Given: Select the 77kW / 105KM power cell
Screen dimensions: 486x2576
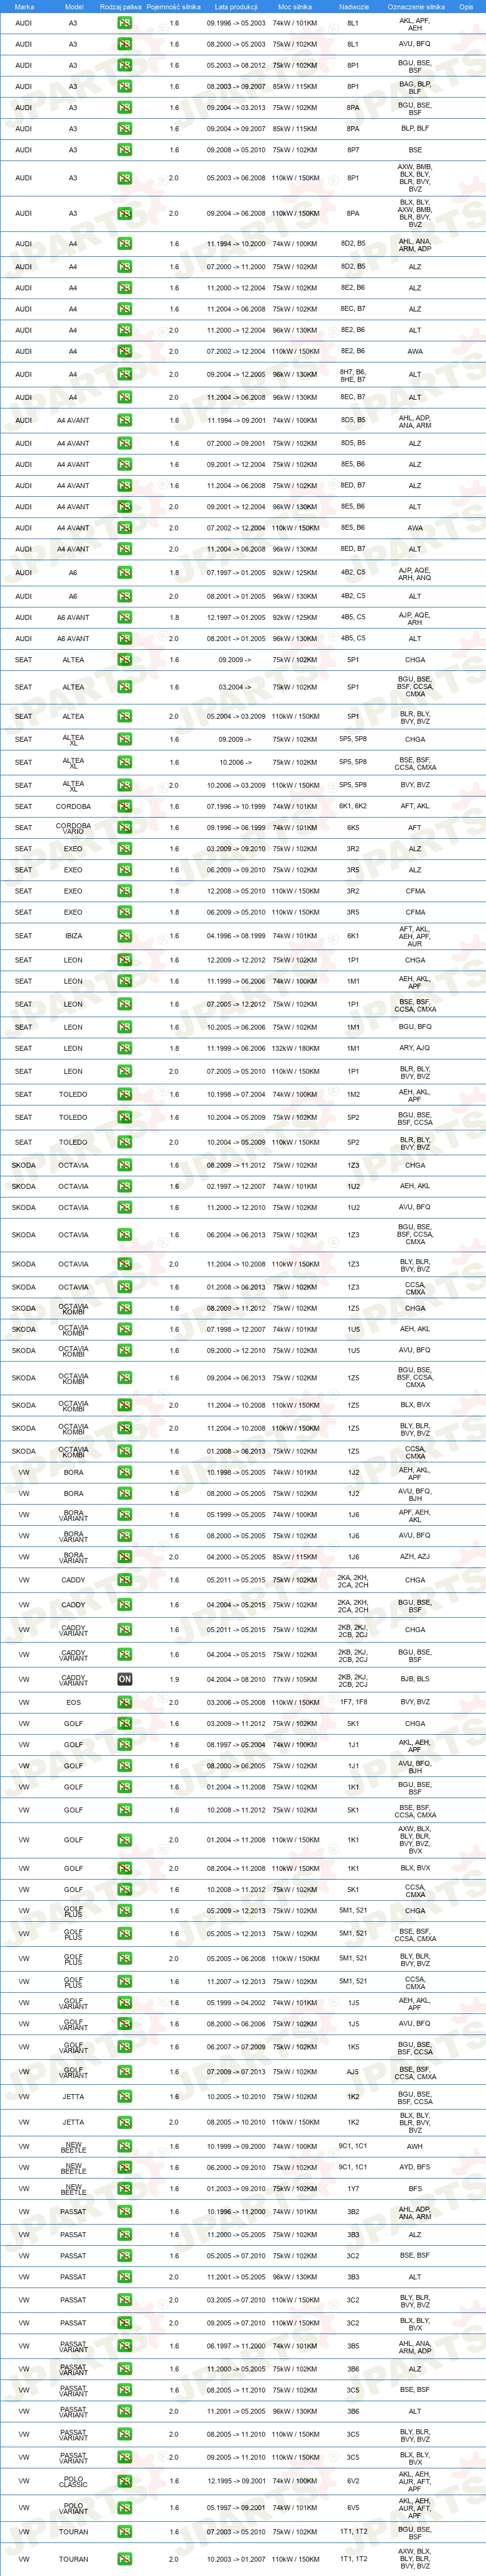Looking at the screenshot, I should [x=295, y=1679].
